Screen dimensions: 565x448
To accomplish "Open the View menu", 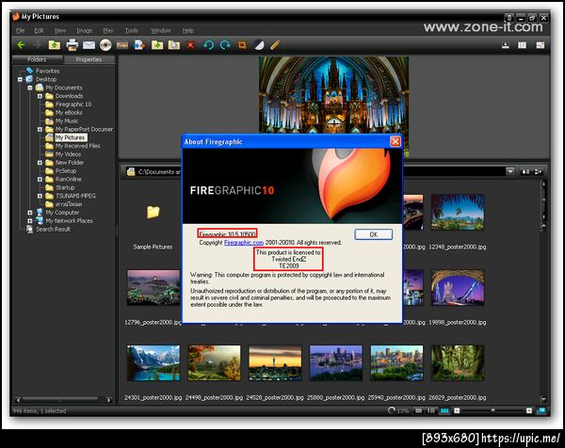I will 60,31.
